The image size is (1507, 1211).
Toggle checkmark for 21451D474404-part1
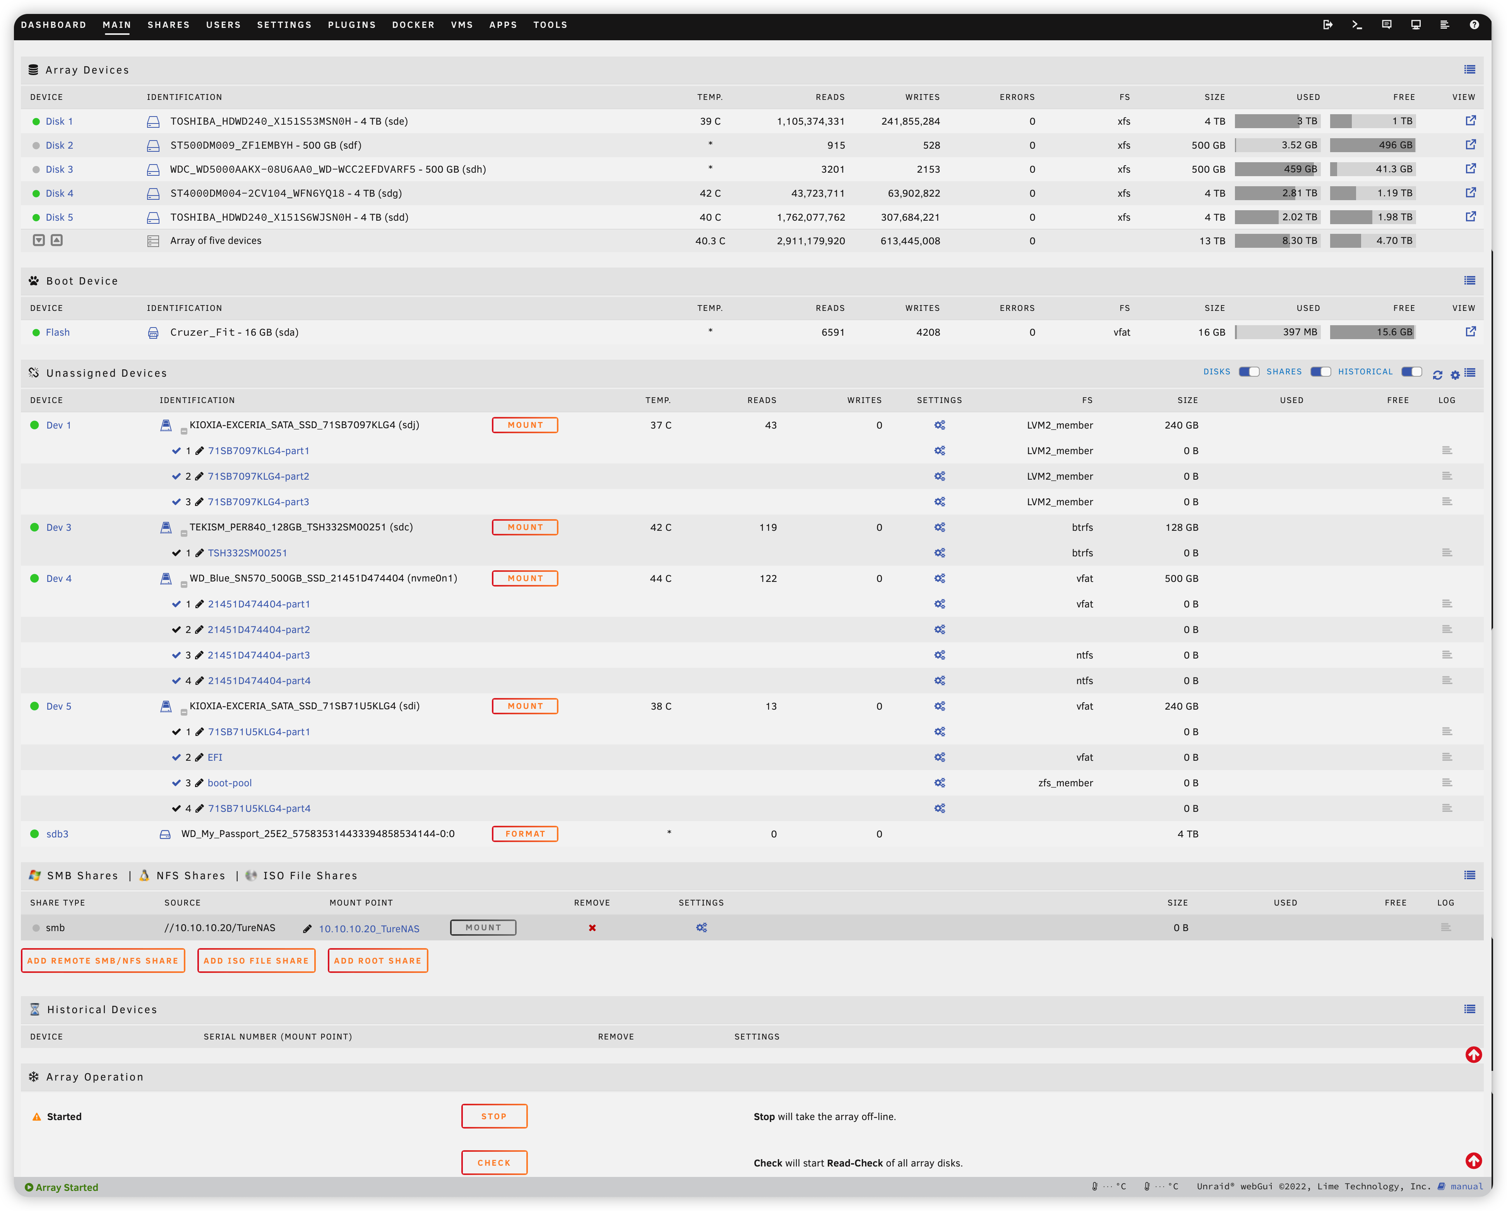tap(176, 604)
